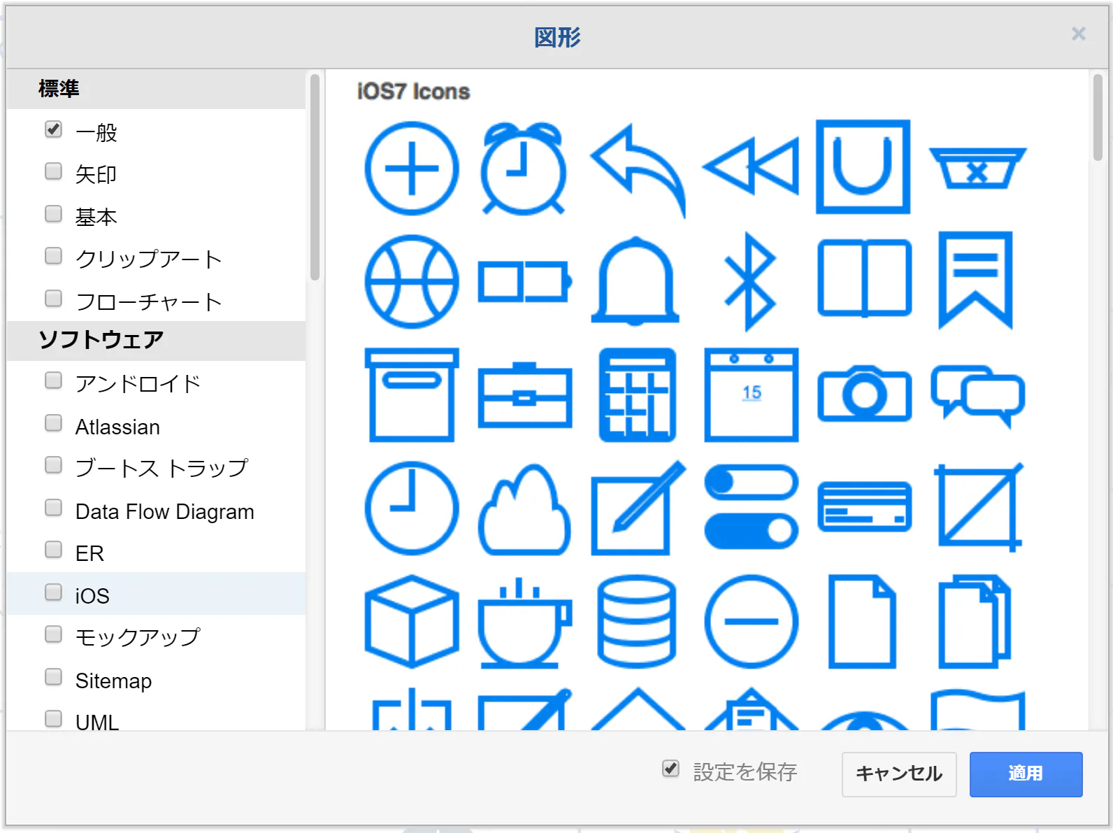The image size is (1113, 833).
Task: Select the bookmark ribbon icon
Action: [x=976, y=280]
